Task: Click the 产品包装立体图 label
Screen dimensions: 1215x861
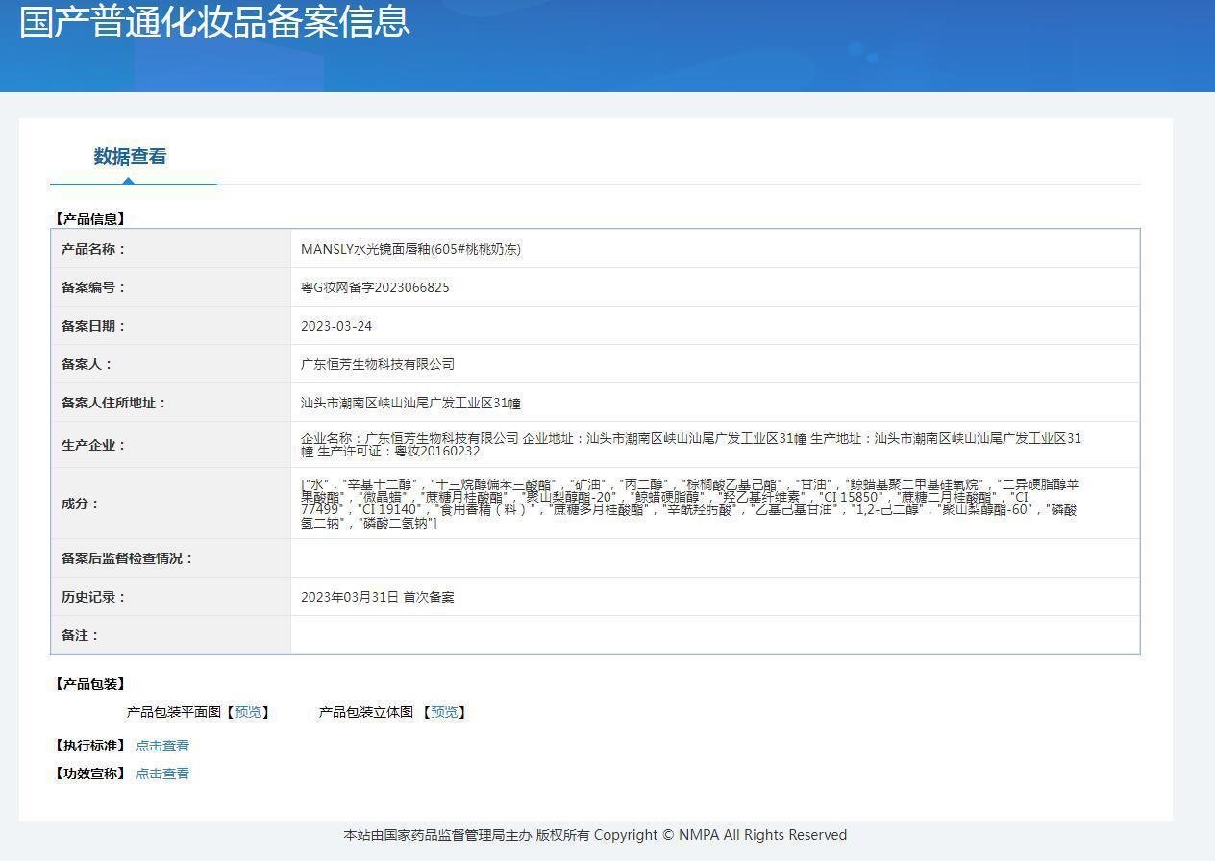Action: tap(366, 712)
